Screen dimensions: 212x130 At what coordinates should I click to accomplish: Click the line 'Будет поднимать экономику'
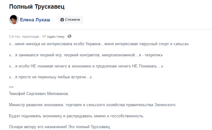coord(77,116)
